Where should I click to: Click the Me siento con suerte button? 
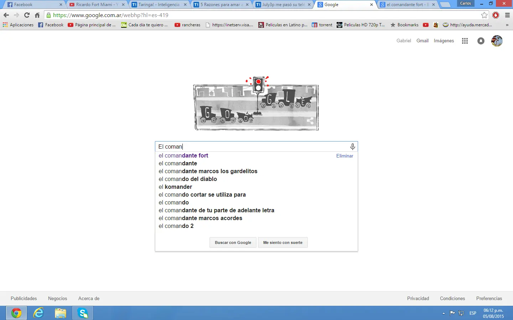(283, 242)
